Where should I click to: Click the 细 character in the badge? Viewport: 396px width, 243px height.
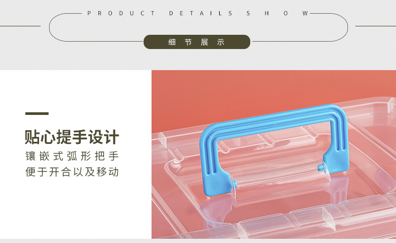(172, 42)
